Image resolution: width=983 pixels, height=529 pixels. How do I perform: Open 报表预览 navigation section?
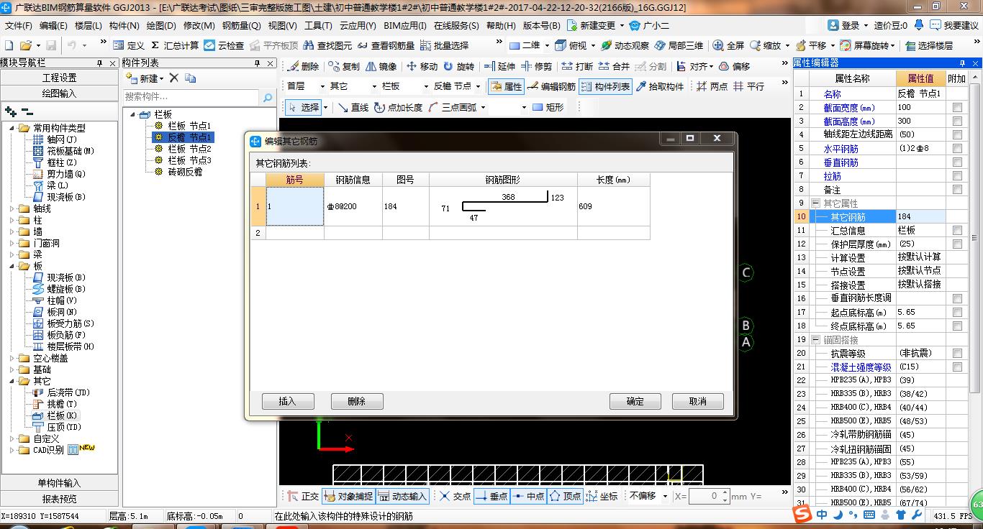pos(59,499)
